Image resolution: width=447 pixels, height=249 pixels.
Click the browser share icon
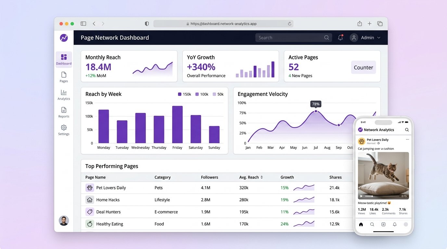[x=360, y=24]
